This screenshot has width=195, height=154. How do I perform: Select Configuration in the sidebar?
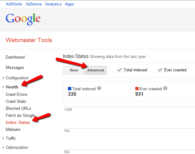[17, 78]
